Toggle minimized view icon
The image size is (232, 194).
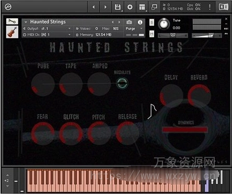pyautogui.click(x=154, y=7)
